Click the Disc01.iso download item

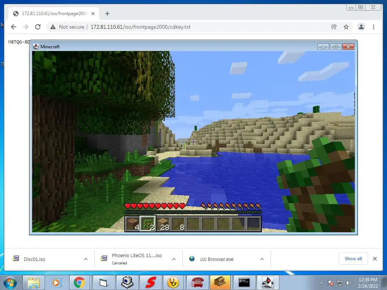[34, 259]
